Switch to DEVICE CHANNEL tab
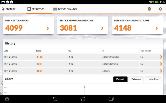 point(66,9)
